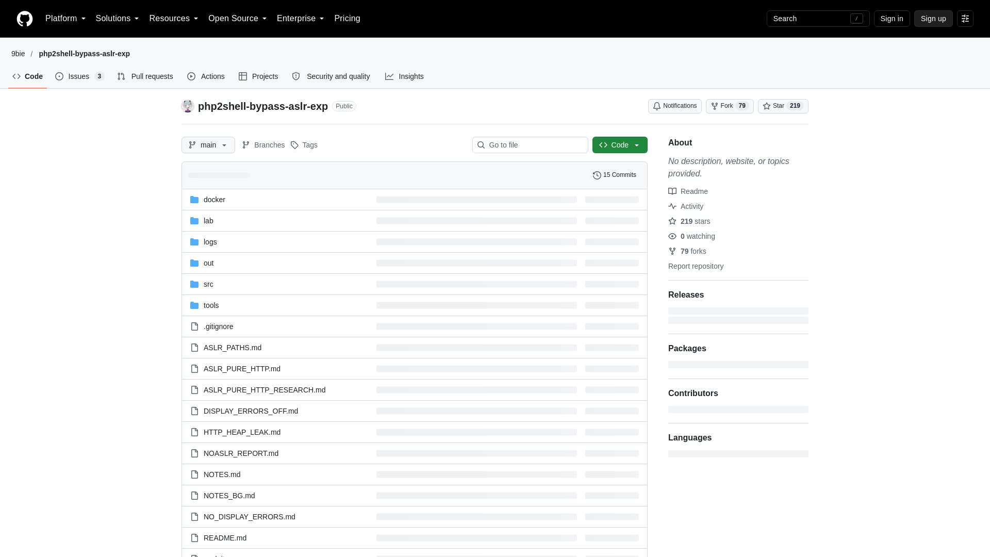Click the Sign up button
Viewport: 990px width, 557px height.
coord(933,19)
